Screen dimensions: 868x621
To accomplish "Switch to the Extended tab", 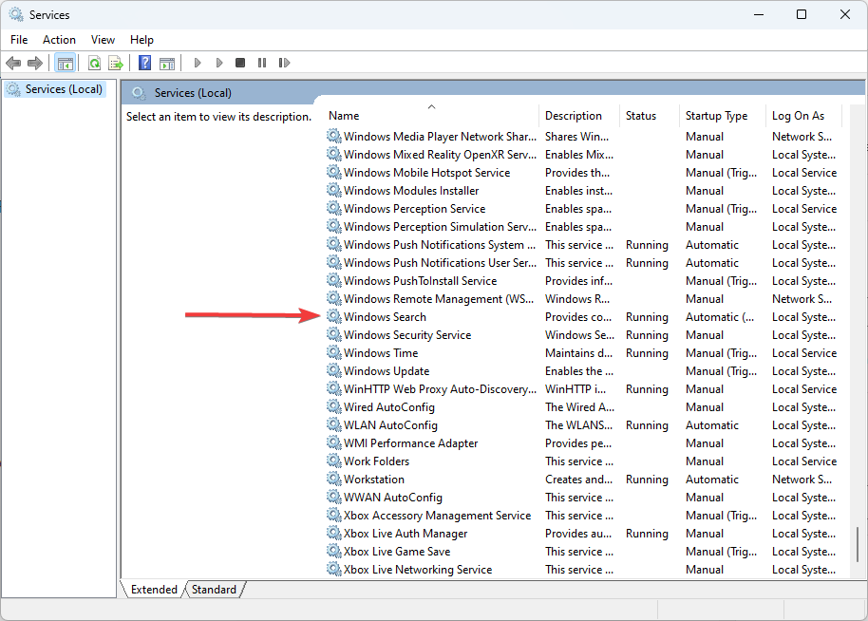I will (x=154, y=590).
